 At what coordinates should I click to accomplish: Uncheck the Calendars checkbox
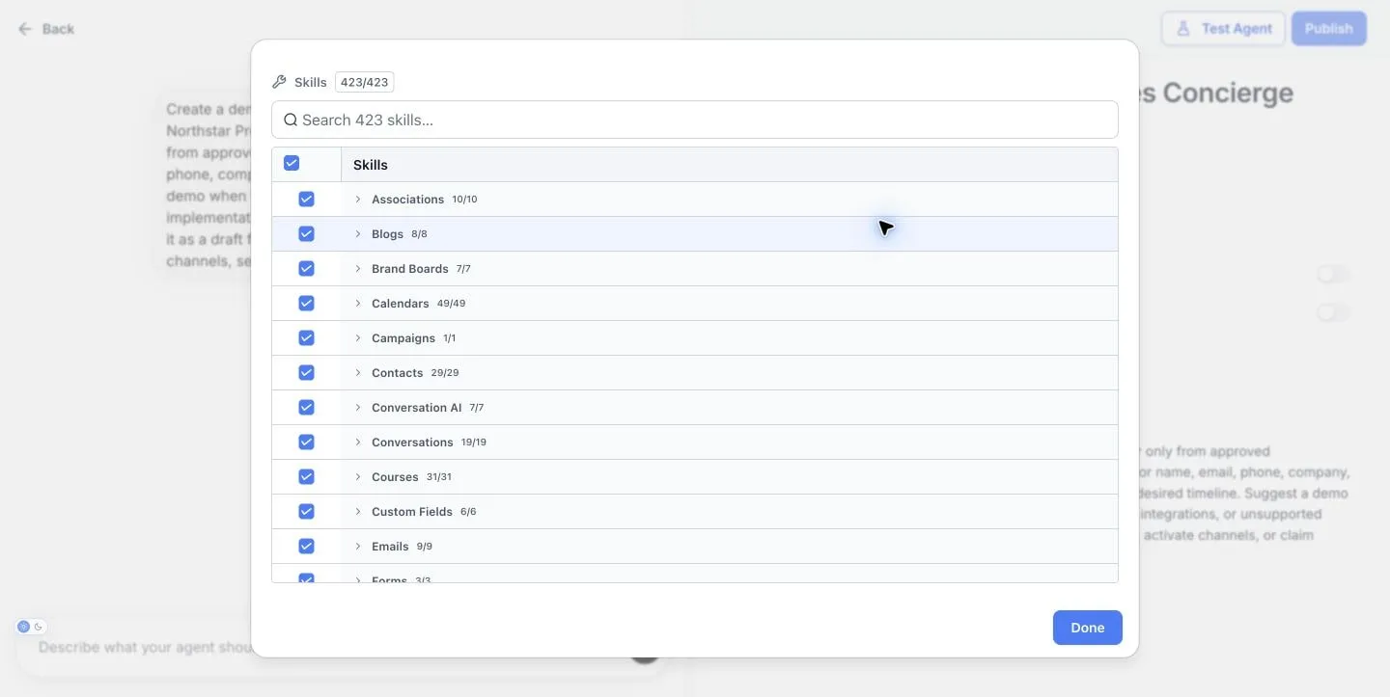click(x=306, y=303)
